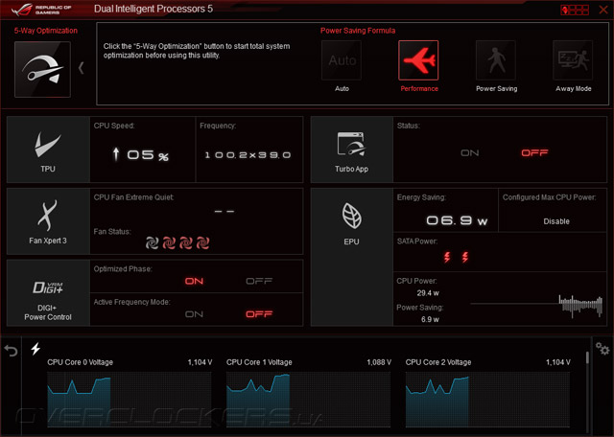
Task: Collapse the 5-Way Optimization panel arrow
Action: tap(81, 68)
